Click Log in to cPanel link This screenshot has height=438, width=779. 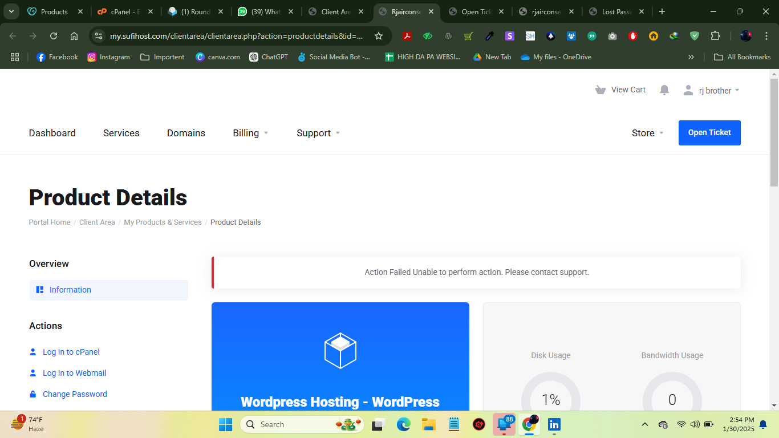click(71, 352)
